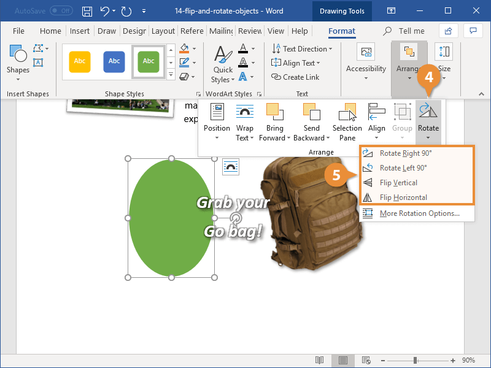Open More Rotation Options
This screenshot has height=368, width=491.
coord(417,213)
